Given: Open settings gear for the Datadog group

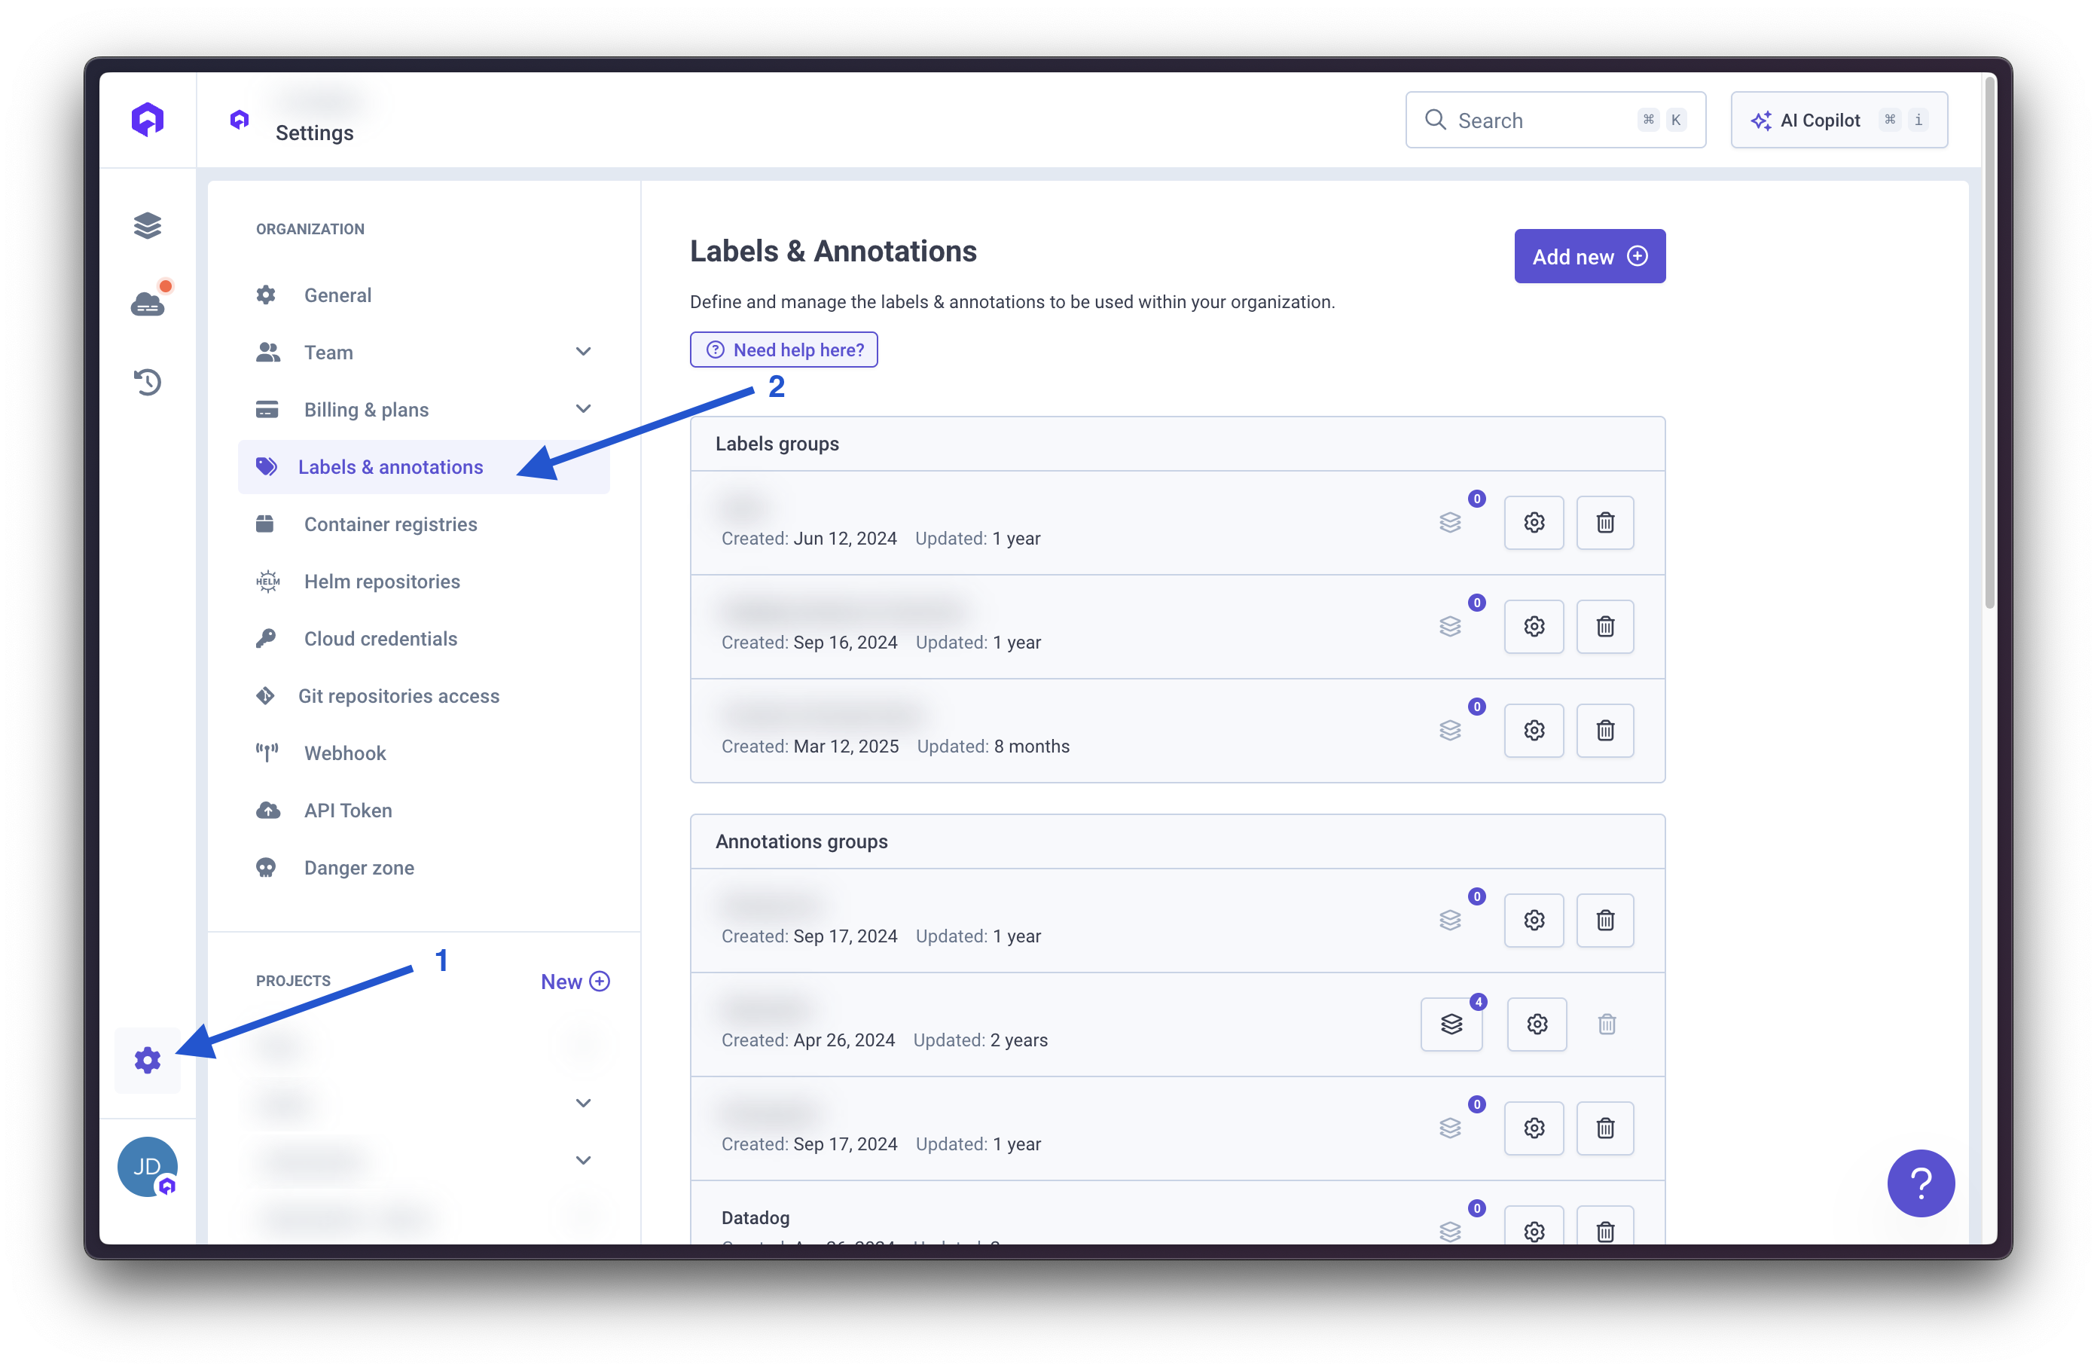Looking at the screenshot, I should pyautogui.click(x=1534, y=1232).
